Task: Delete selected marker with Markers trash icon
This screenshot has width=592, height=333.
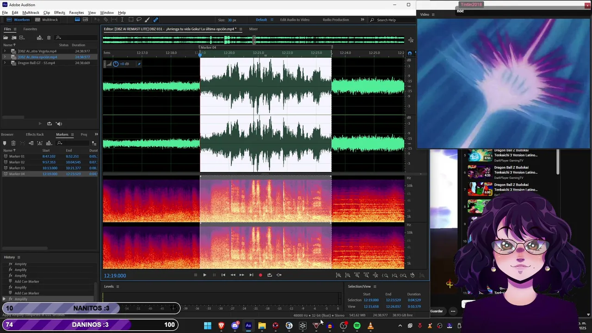Action: [x=13, y=143]
